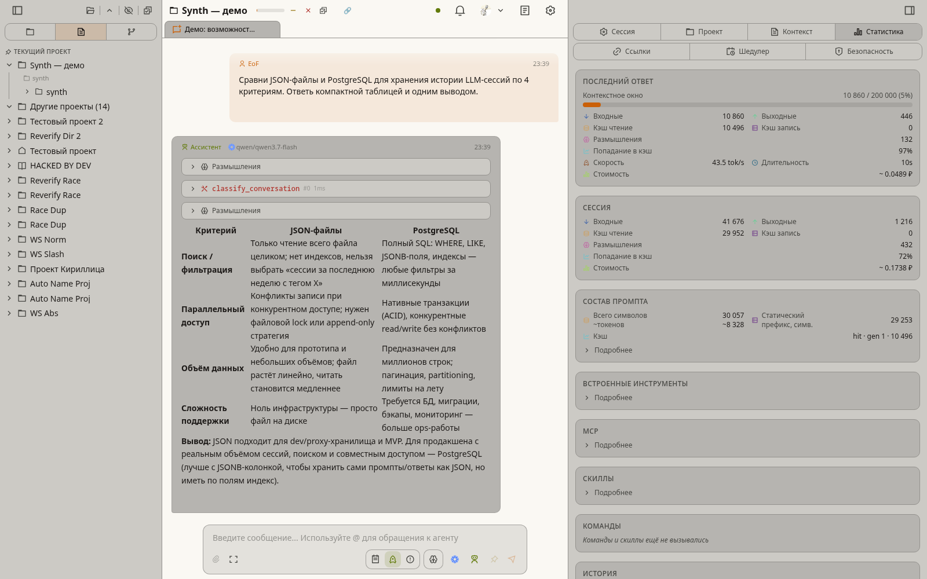The height and width of the screenshot is (579, 927).
Task: Open the Шедулер tab
Action: pos(747,52)
